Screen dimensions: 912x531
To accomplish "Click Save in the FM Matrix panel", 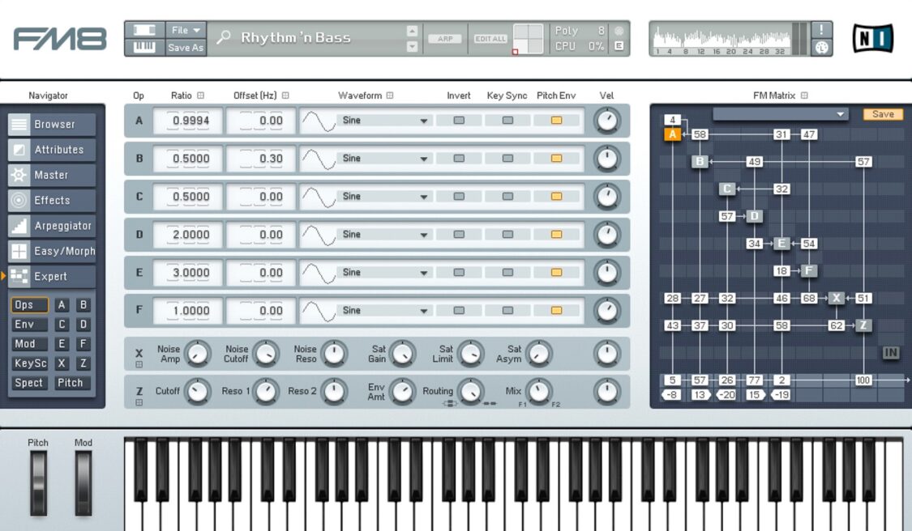I will 882,114.
